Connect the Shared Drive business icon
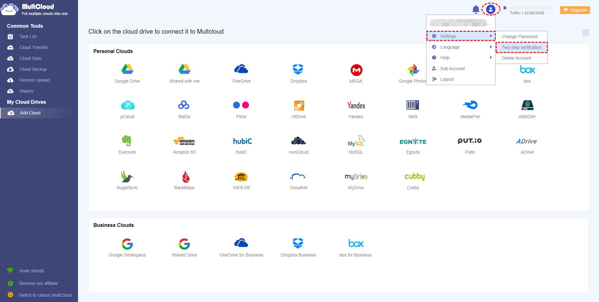Image resolution: width=599 pixels, height=302 pixels. (184, 244)
